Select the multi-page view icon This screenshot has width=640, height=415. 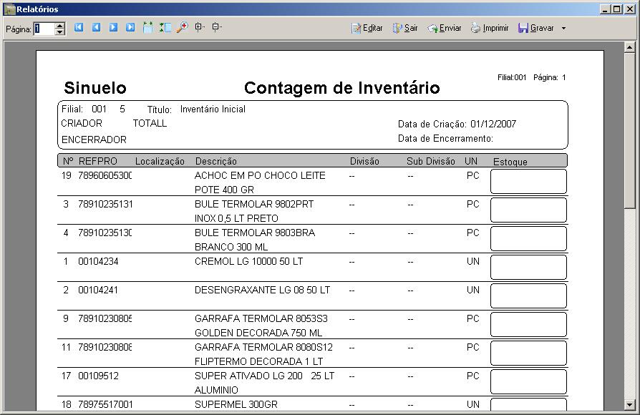tap(148, 27)
